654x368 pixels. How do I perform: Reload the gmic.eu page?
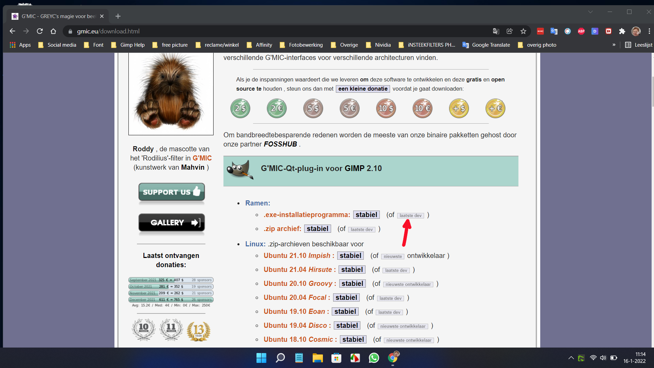[x=40, y=31]
